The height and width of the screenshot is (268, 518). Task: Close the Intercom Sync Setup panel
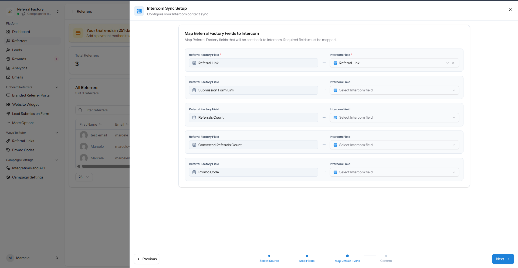coord(510,10)
